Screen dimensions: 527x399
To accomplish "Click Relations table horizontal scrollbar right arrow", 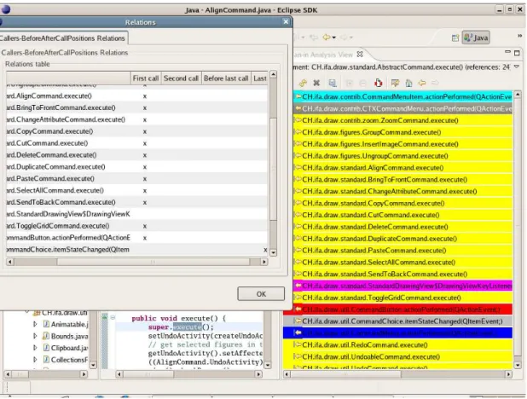I will [264, 262].
